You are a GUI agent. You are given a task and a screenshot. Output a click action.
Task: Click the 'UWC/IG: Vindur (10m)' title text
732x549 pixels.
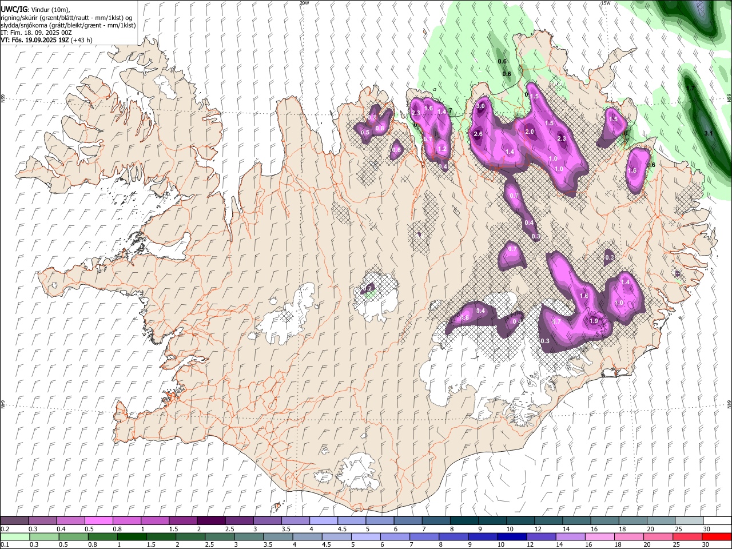pyautogui.click(x=35, y=10)
